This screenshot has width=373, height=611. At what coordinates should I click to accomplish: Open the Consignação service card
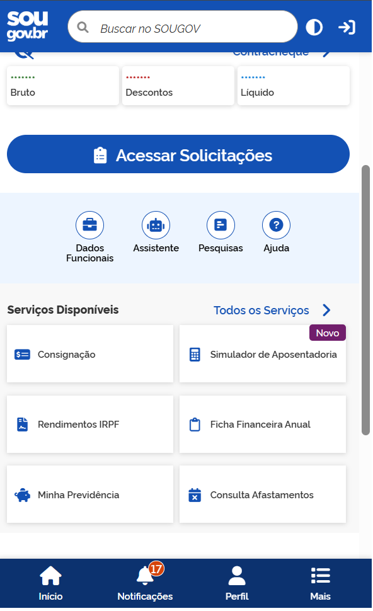point(90,355)
